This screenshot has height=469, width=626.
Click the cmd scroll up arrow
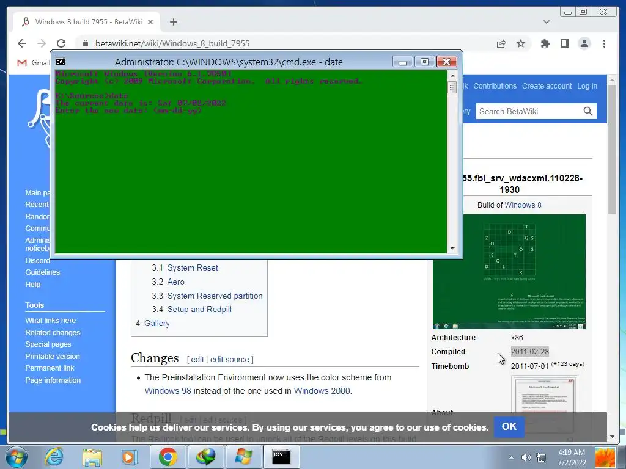coord(452,75)
